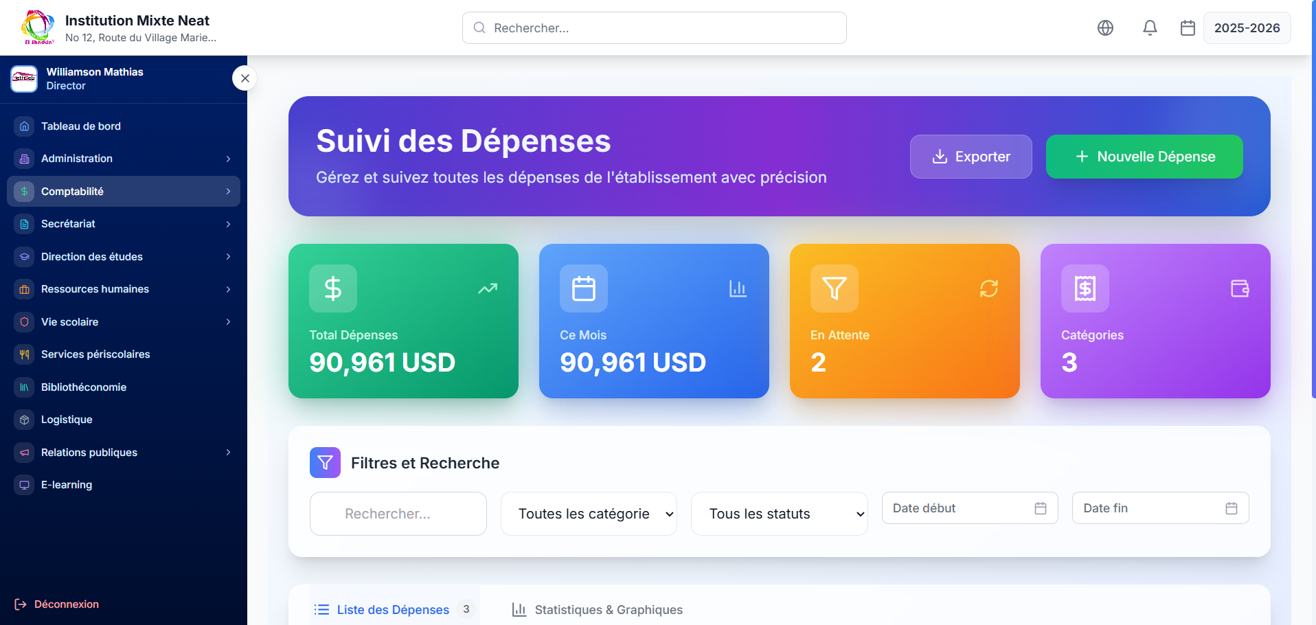Select the Liste des Dépenses tab

[x=392, y=610]
